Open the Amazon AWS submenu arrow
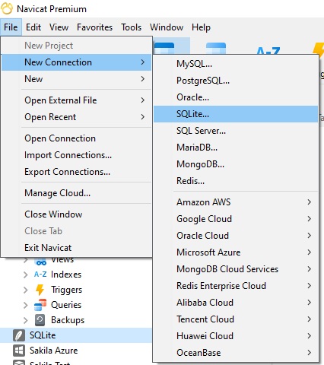Screen dimensions: 324x365 pos(309,202)
